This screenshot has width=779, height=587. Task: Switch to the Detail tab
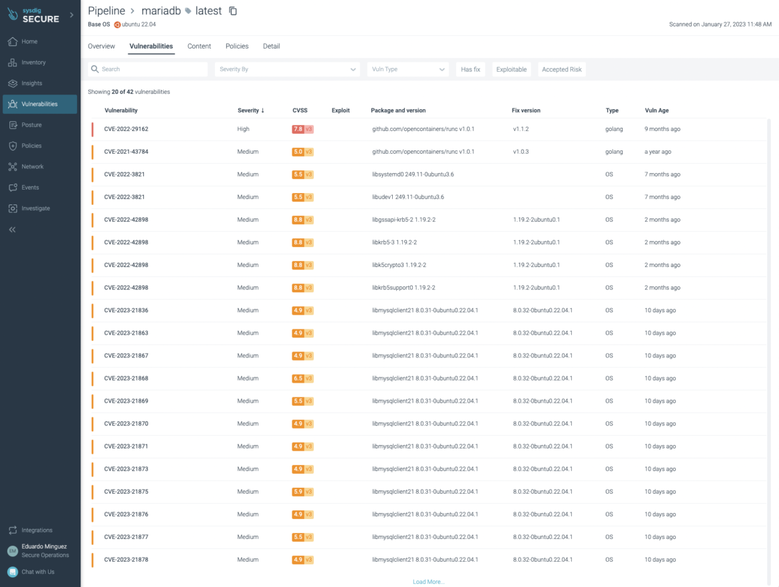[271, 46]
